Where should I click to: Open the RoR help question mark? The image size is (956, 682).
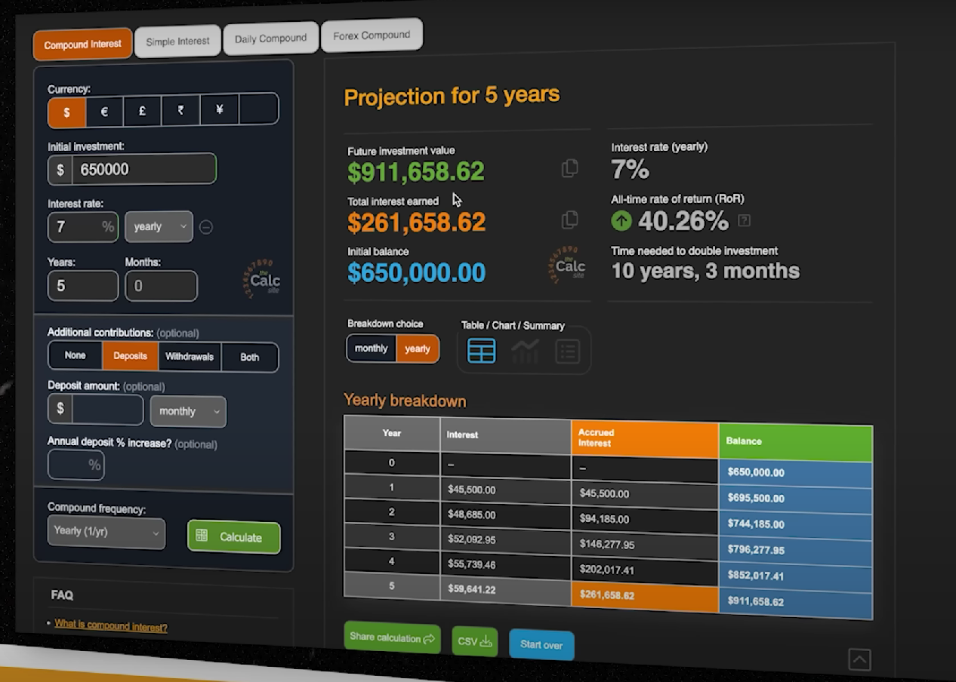click(x=744, y=220)
